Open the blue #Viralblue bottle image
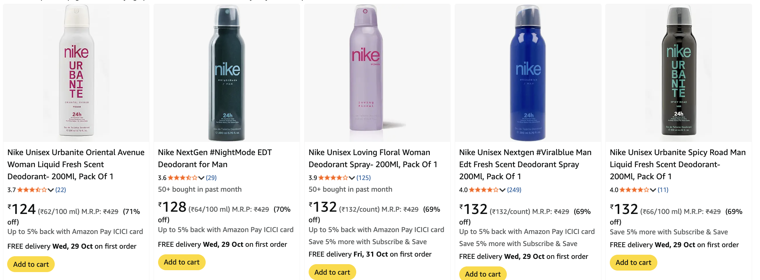The height and width of the screenshot is (280, 760). [528, 72]
